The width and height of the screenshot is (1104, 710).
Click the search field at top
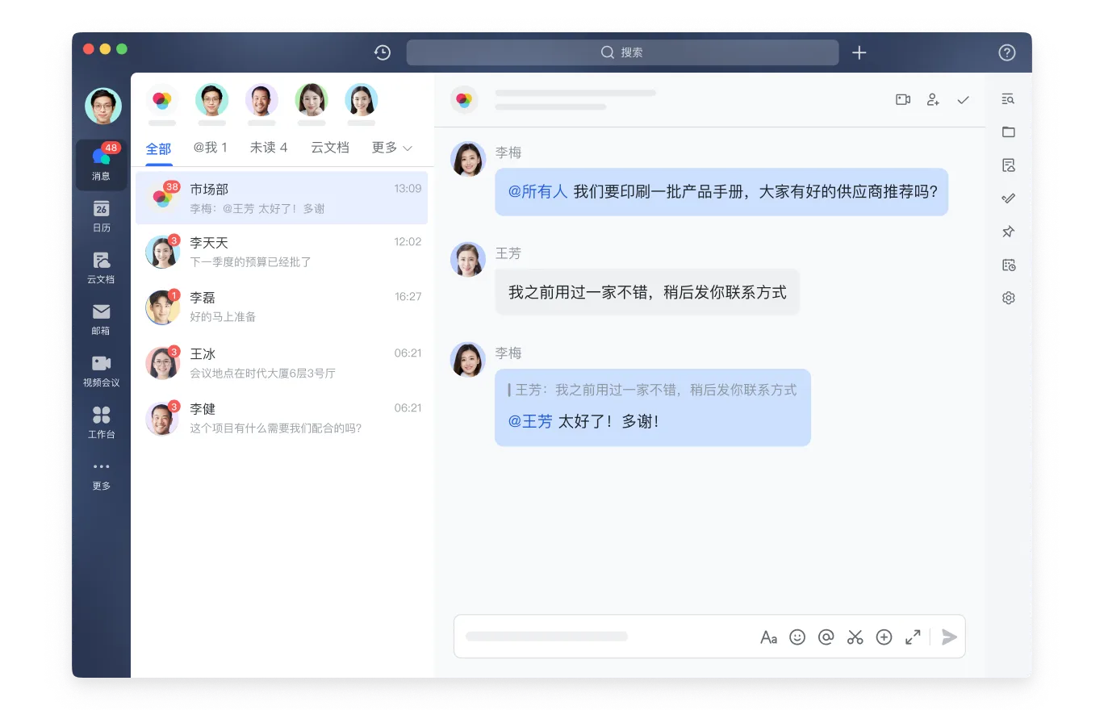tap(622, 52)
